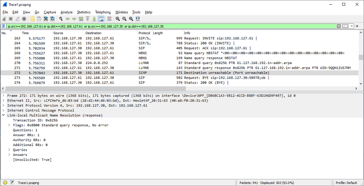Toggle colorize packet list icon
This screenshot has width=364, height=186.
tap(109, 19)
